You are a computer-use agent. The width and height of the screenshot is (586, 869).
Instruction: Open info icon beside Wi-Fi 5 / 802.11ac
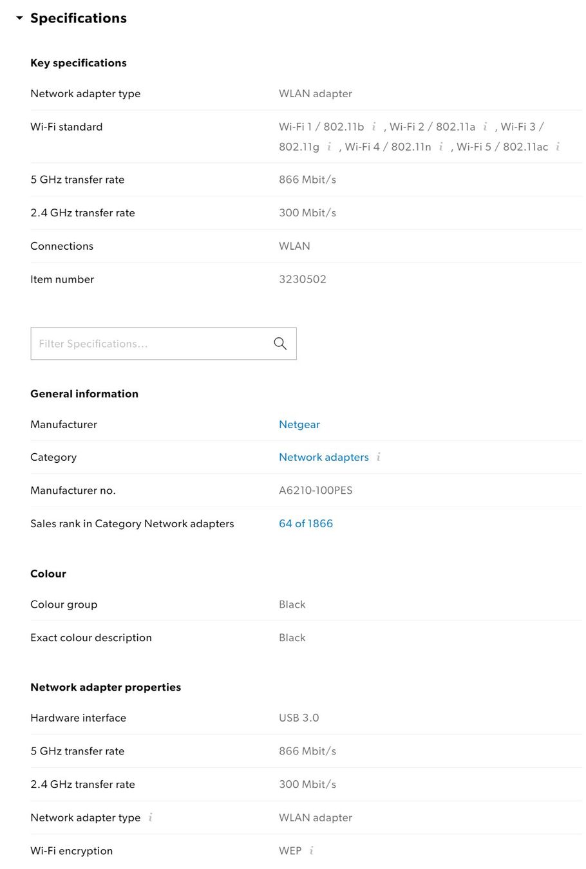558,147
